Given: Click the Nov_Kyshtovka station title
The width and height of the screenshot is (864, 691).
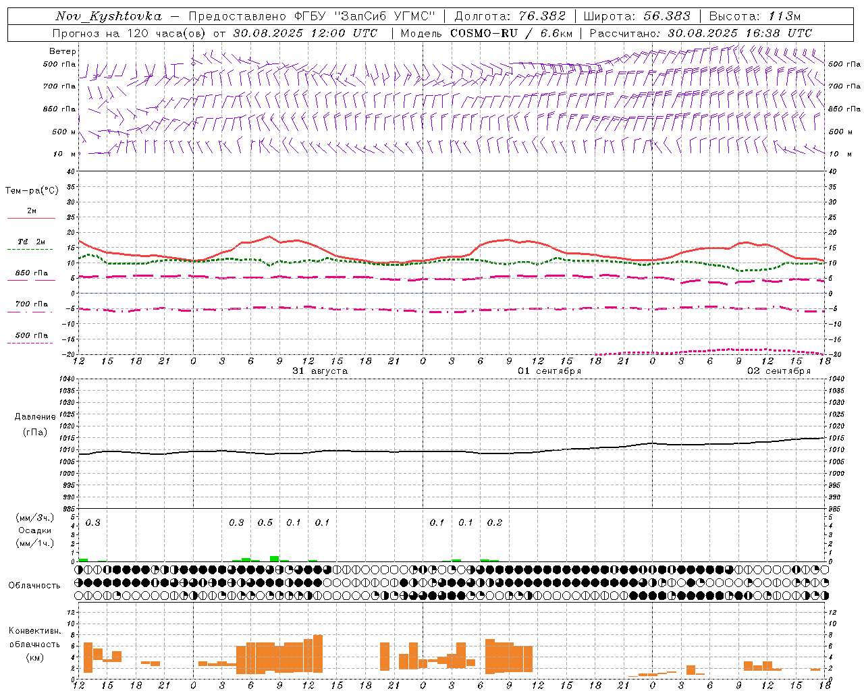Looking at the screenshot, I should point(109,16).
